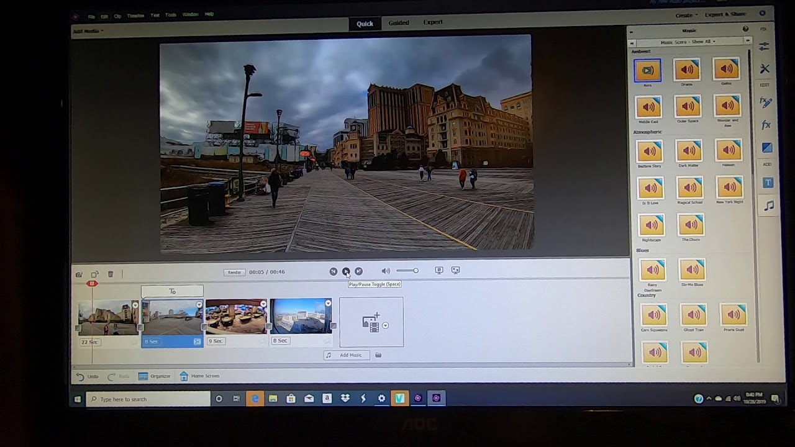
Task: Open dropdown arrow on the selected 8 Sec clip
Action: 199,304
